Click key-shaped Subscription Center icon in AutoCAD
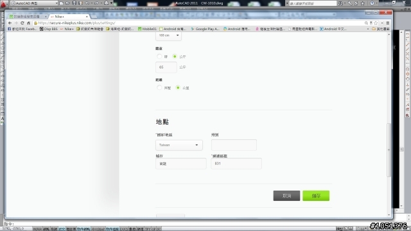The image size is (411, 231). (350, 3)
